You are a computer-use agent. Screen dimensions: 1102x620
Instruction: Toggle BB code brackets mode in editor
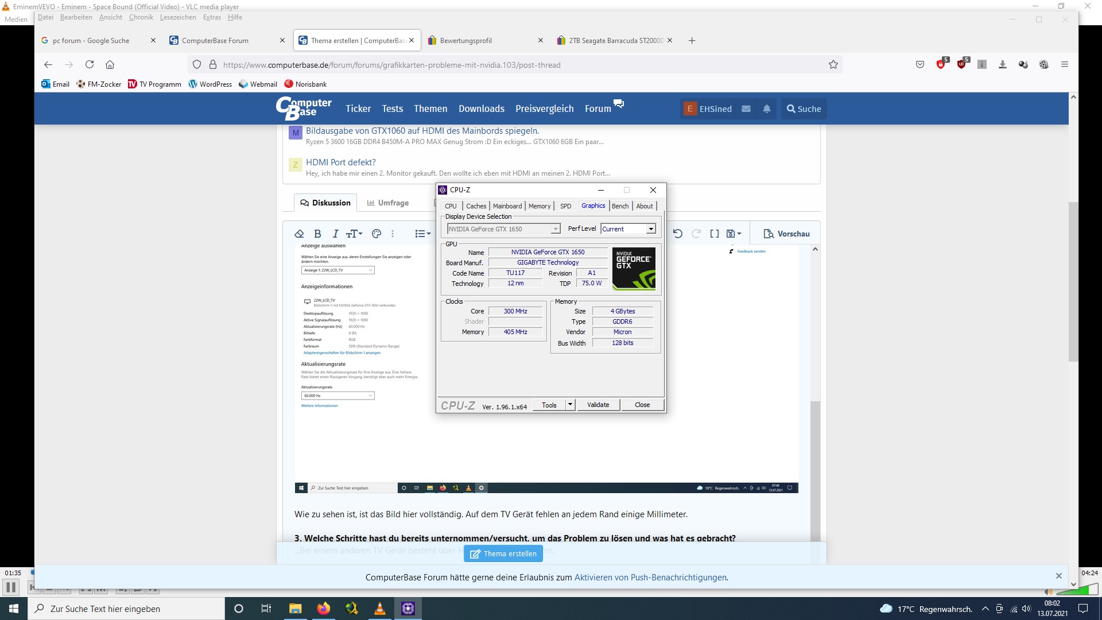pyautogui.click(x=715, y=234)
